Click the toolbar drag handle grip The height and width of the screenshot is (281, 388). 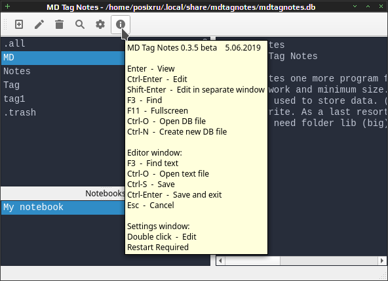5,24
